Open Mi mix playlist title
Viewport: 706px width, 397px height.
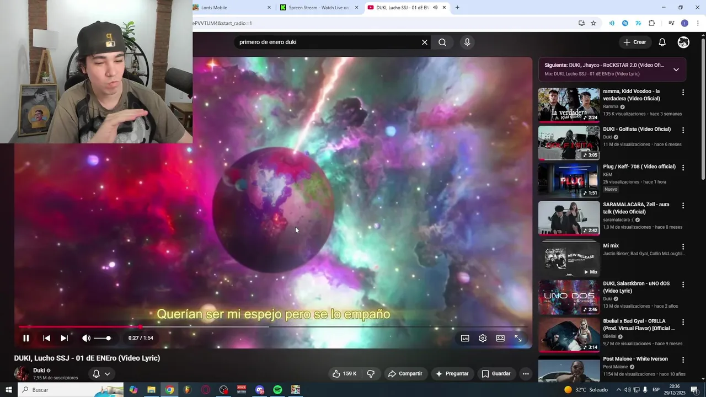click(x=611, y=245)
